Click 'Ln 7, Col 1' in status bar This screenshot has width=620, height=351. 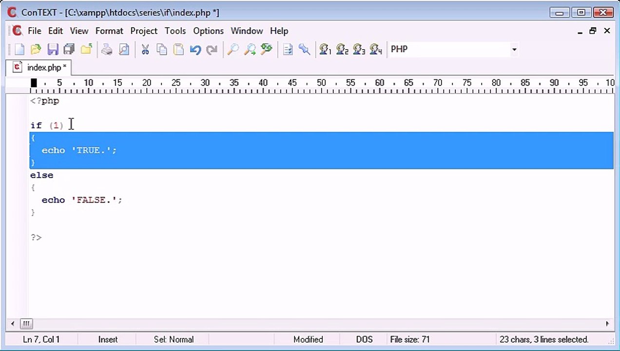click(41, 339)
